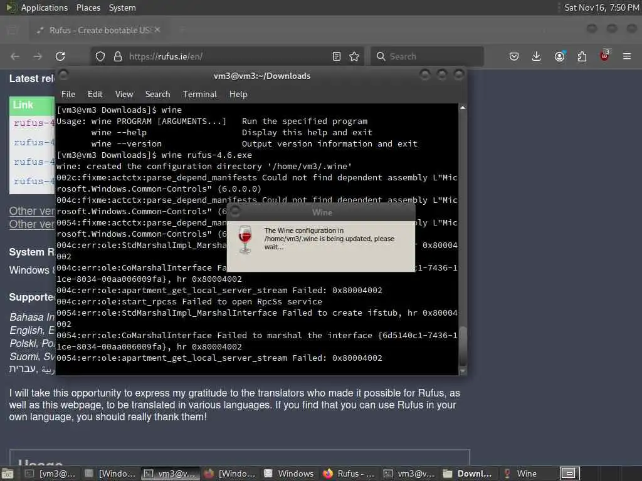Click the terminal window menu icon at top-left
This screenshot has width=642, height=481.
pos(63,75)
